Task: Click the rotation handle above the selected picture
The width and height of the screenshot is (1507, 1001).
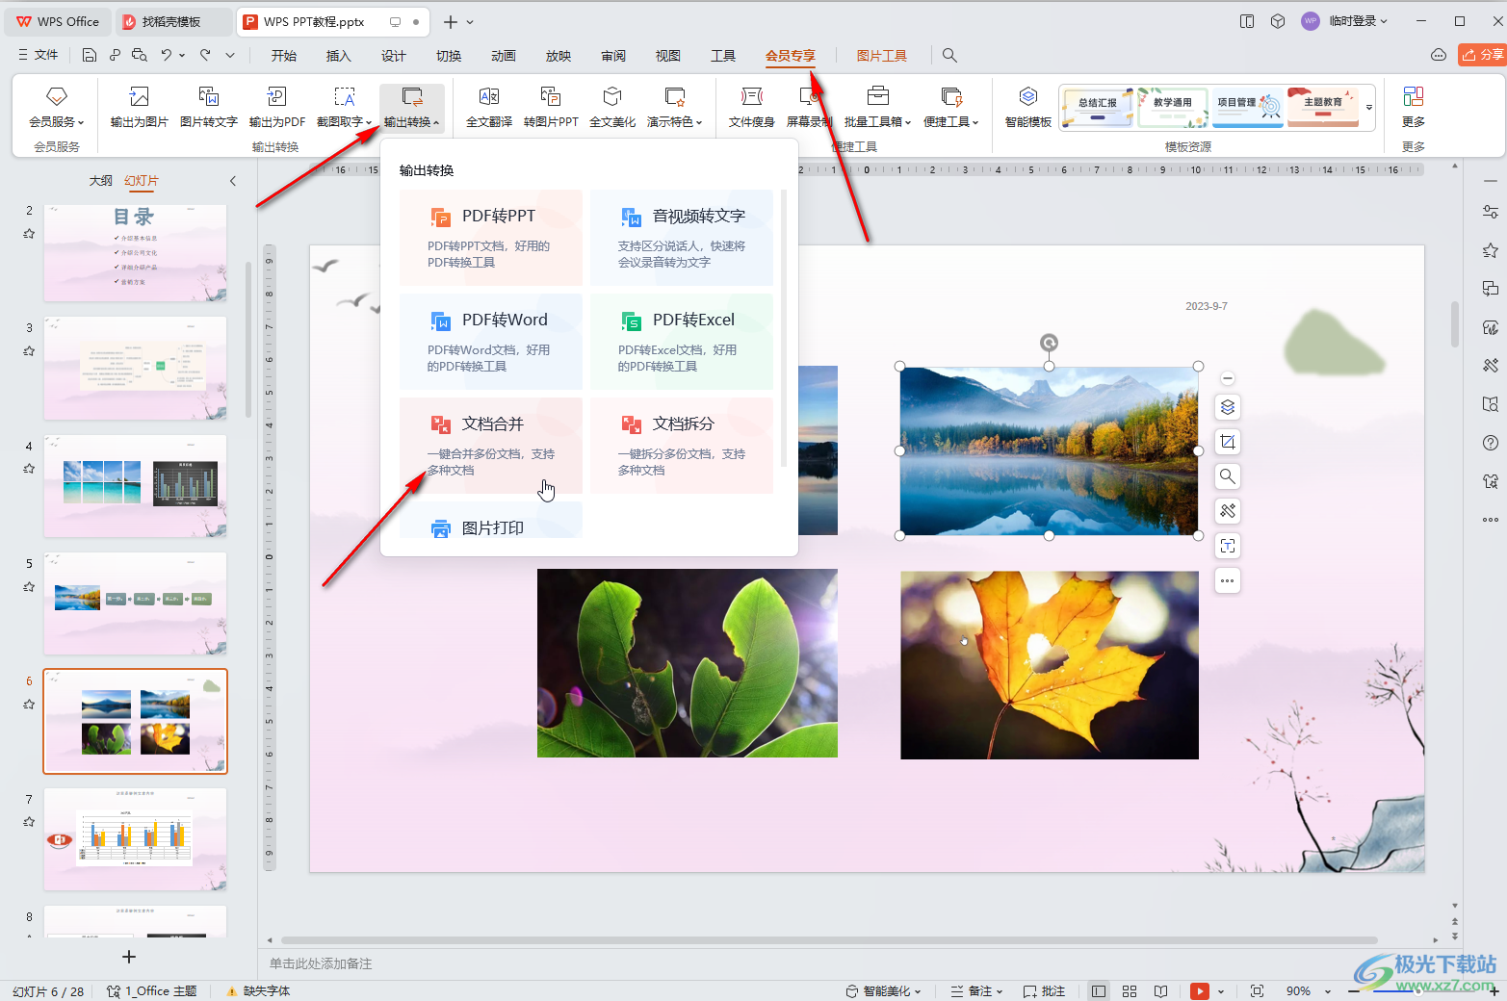Action: coord(1049,343)
